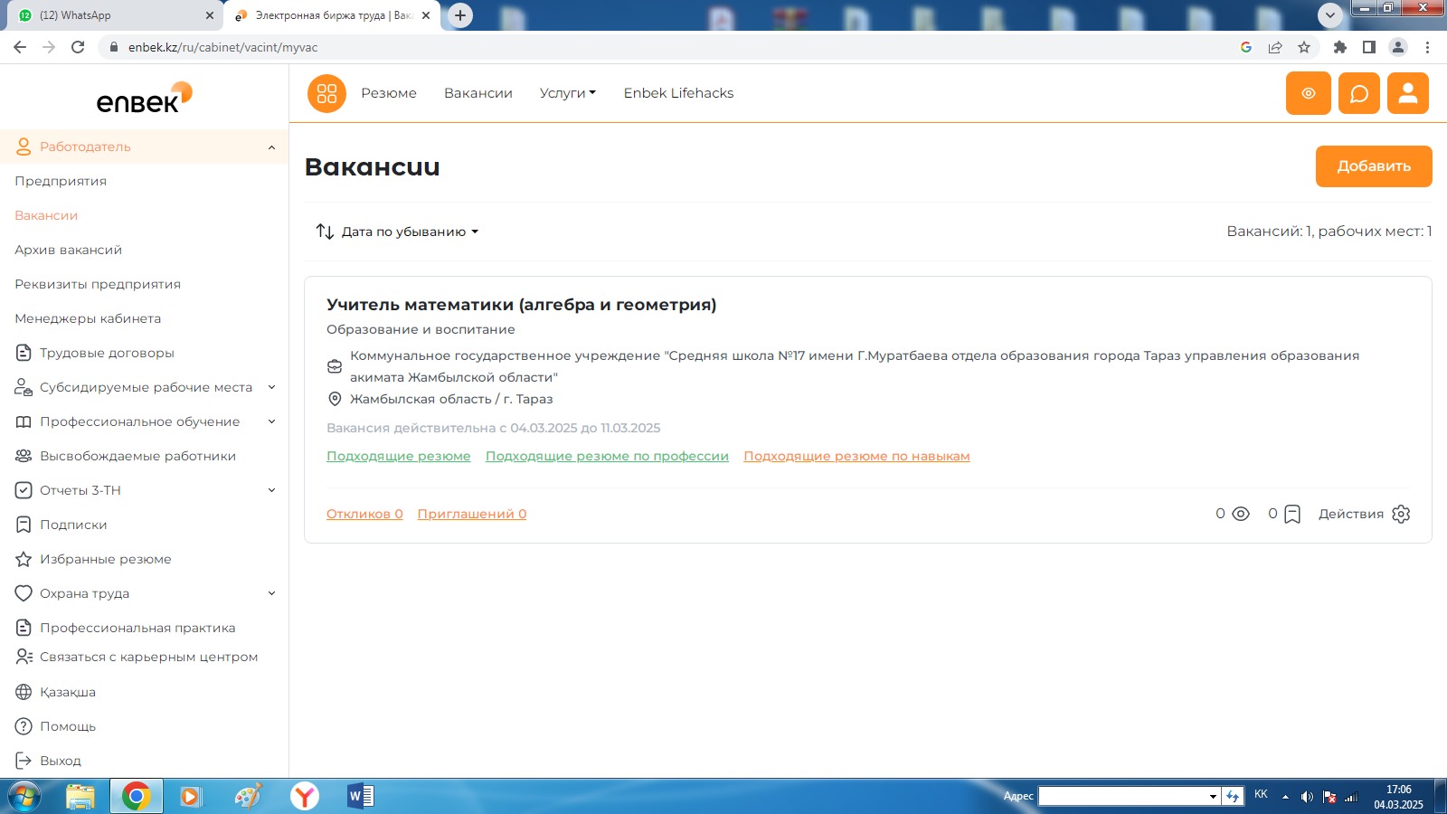Go back in the browser

(20, 47)
